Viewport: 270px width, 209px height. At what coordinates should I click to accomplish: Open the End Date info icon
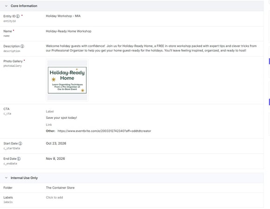click(x=19, y=159)
